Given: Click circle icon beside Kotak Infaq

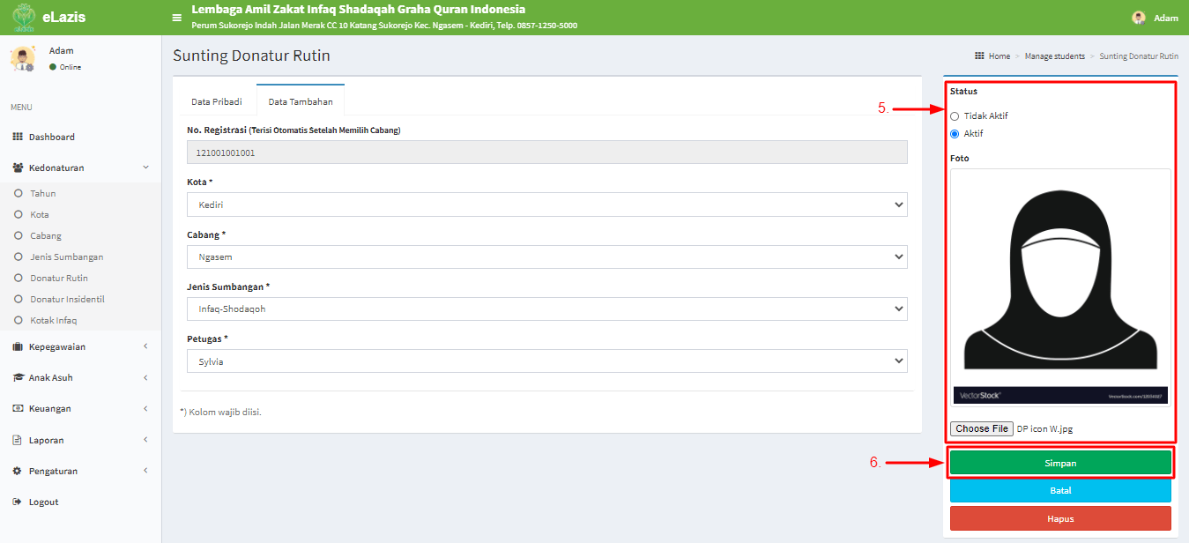Looking at the screenshot, I should pyautogui.click(x=19, y=320).
